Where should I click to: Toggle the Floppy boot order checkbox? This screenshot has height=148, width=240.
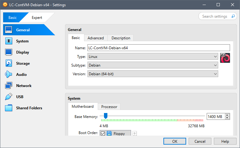point(103,133)
